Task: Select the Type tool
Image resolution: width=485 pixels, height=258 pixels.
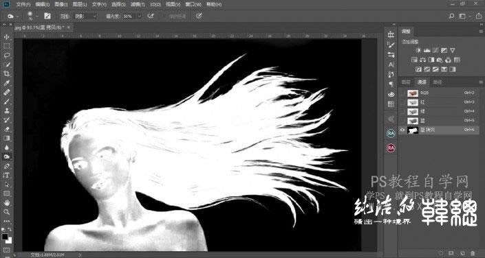Action: (x=6, y=175)
